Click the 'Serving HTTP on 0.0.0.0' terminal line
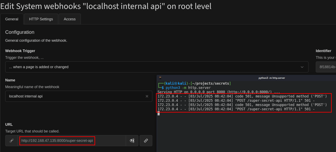 pos(218,92)
